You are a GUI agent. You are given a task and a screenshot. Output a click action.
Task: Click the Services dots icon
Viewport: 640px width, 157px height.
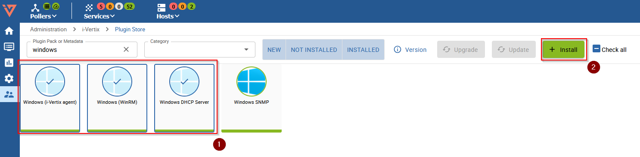(89, 8)
